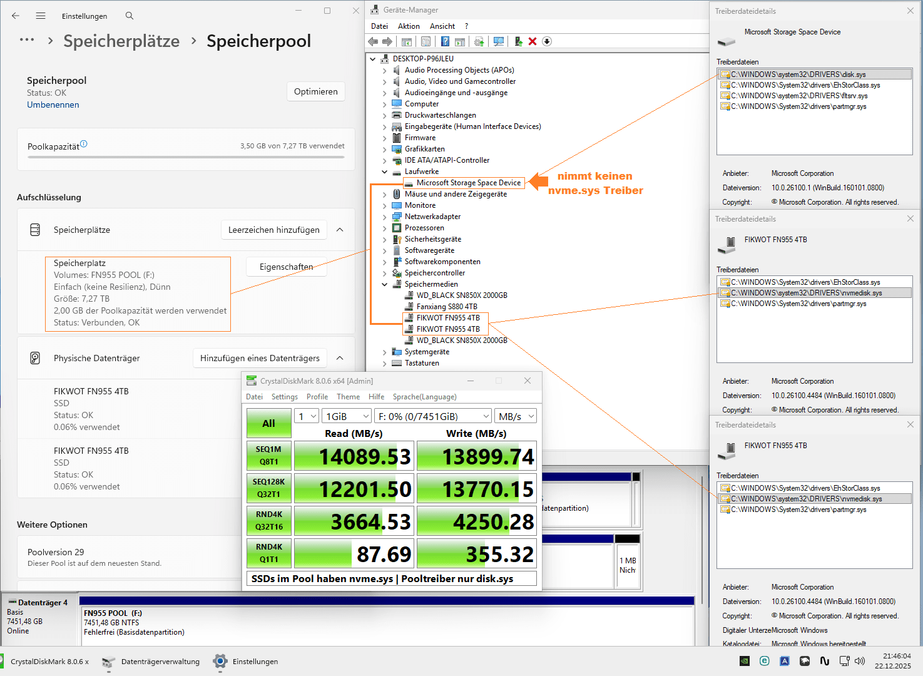Open the Theme menu in CrystalDiskMark
The image size is (923, 676).
coord(349,397)
